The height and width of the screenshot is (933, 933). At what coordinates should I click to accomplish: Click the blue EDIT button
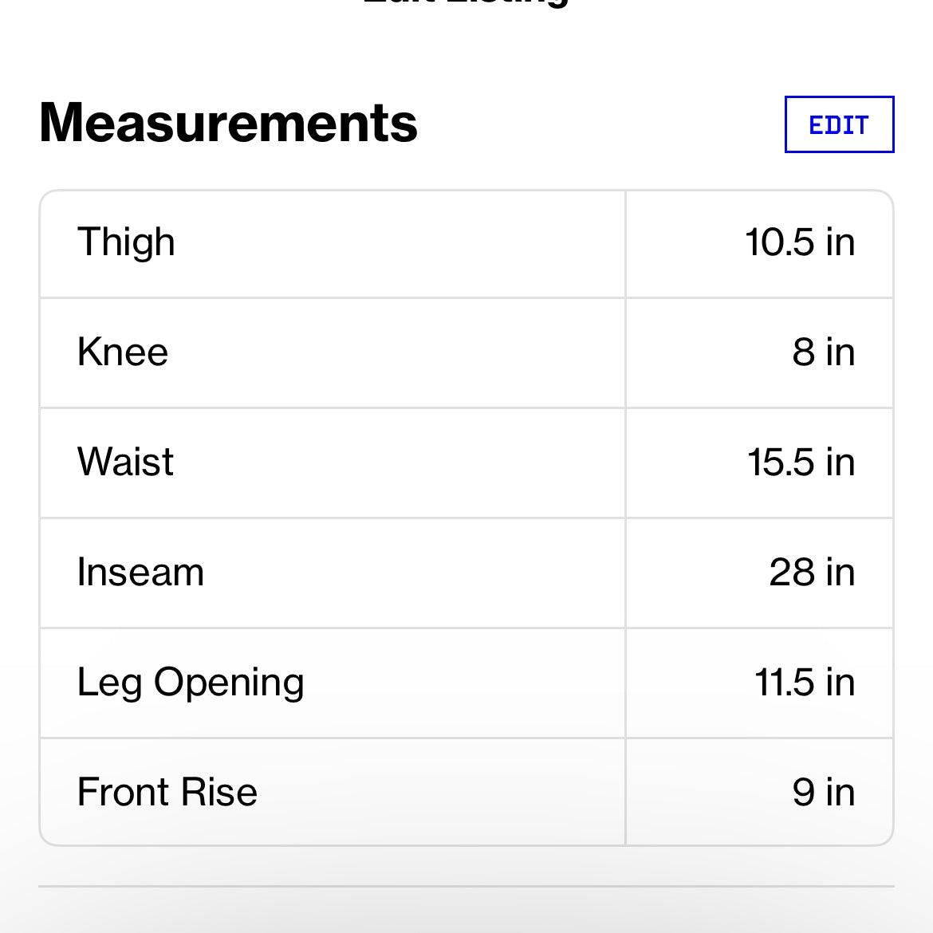839,124
